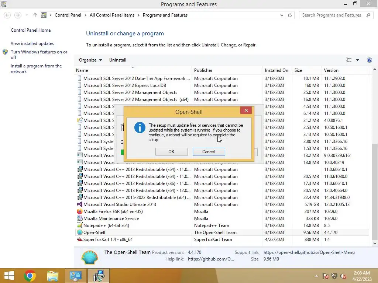Click OK in the Open-Shell dialog
This screenshot has width=378, height=283.
coord(171,151)
